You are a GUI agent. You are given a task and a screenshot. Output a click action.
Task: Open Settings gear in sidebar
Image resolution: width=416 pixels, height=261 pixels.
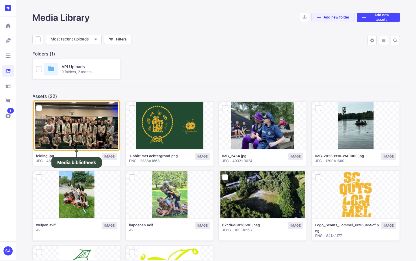point(8,116)
